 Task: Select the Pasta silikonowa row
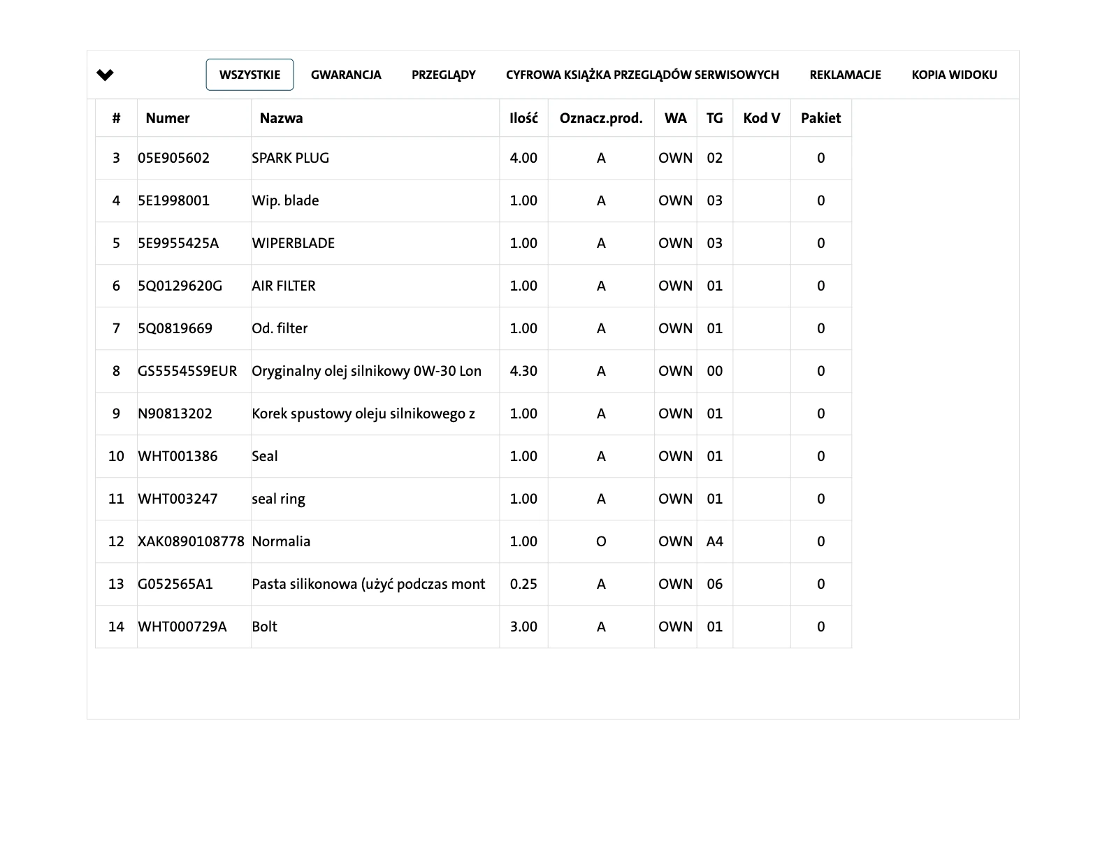[x=368, y=584]
